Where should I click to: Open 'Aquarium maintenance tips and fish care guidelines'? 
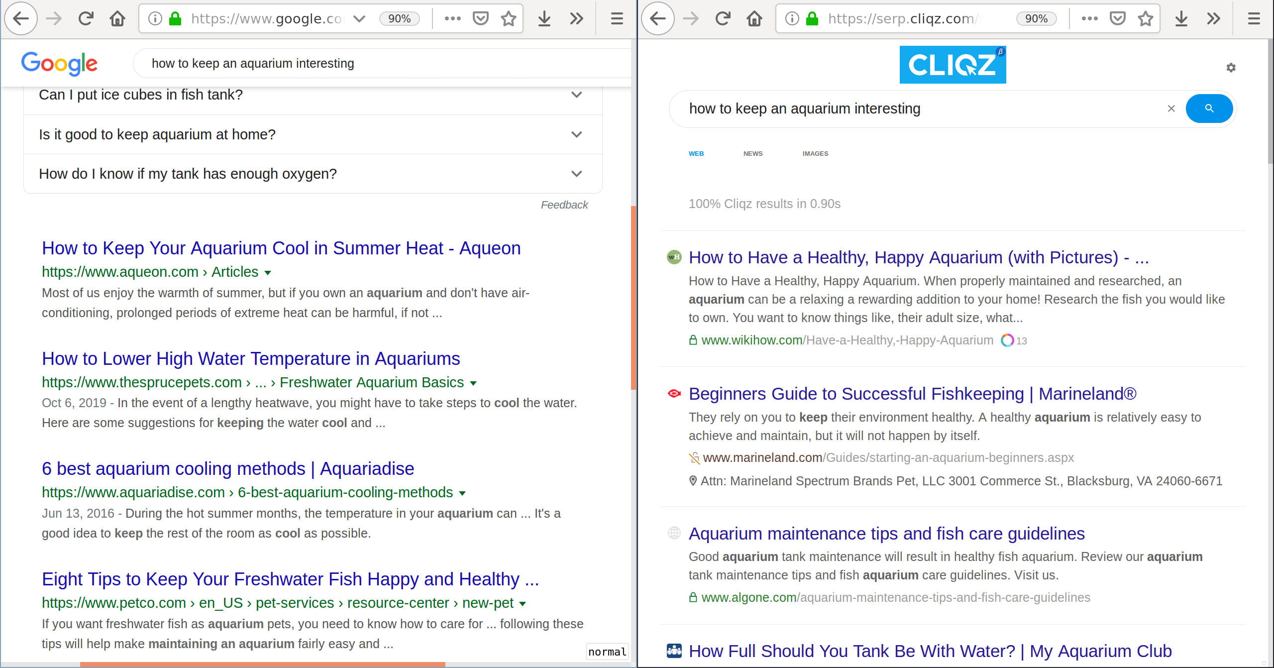pyautogui.click(x=886, y=534)
